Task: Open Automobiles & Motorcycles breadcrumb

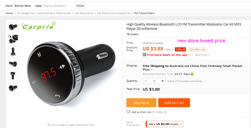Action: [x=54, y=13]
